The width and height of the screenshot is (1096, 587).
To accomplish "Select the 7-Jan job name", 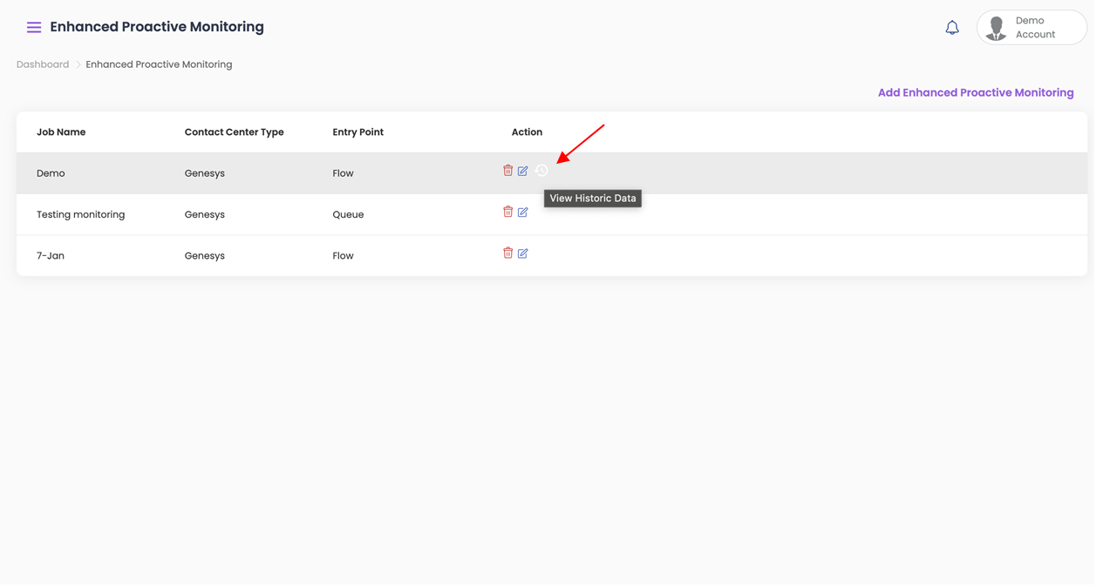I will [x=51, y=256].
